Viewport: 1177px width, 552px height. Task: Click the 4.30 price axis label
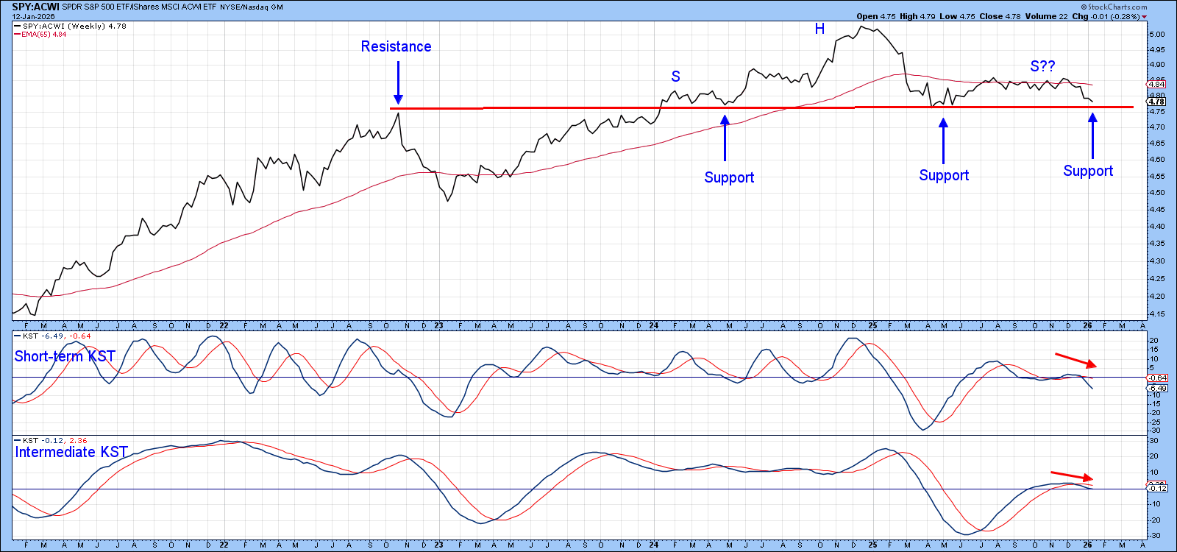pos(1156,261)
